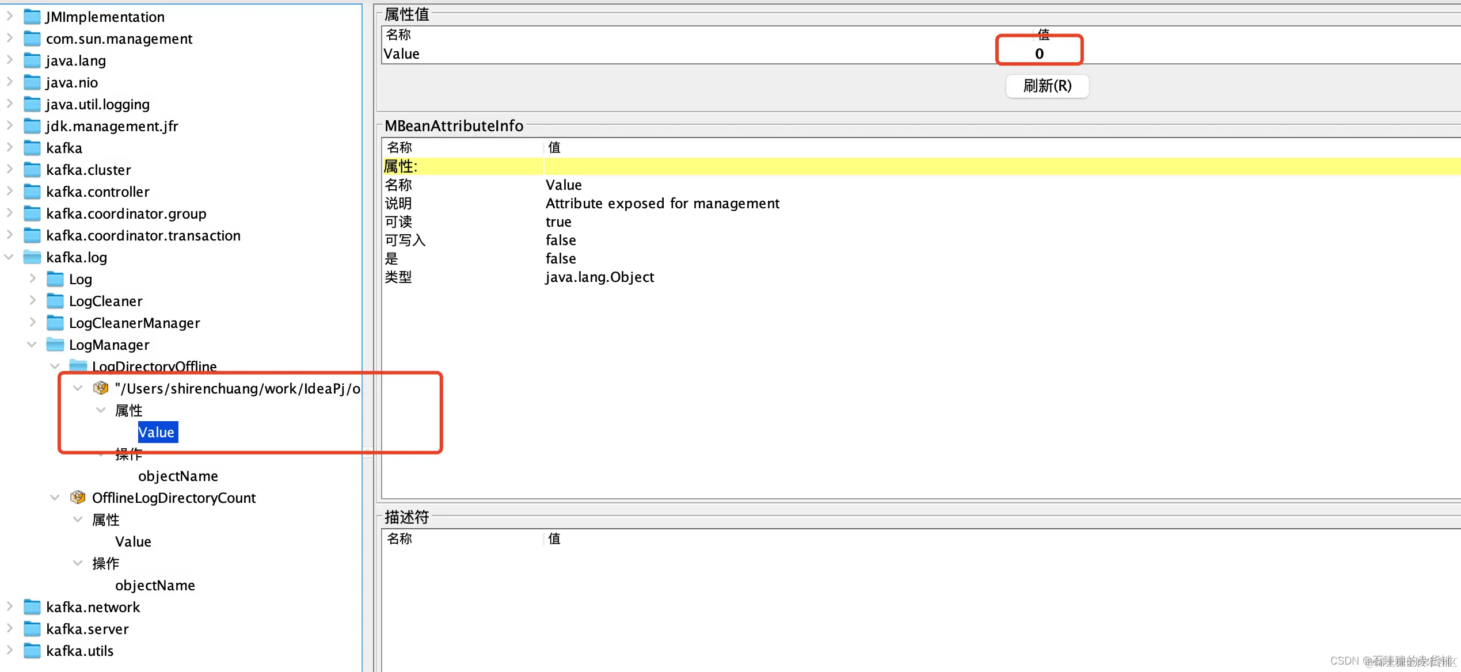1461x672 pixels.
Task: Click the kafka.log folder icon
Action: pyautogui.click(x=32, y=257)
